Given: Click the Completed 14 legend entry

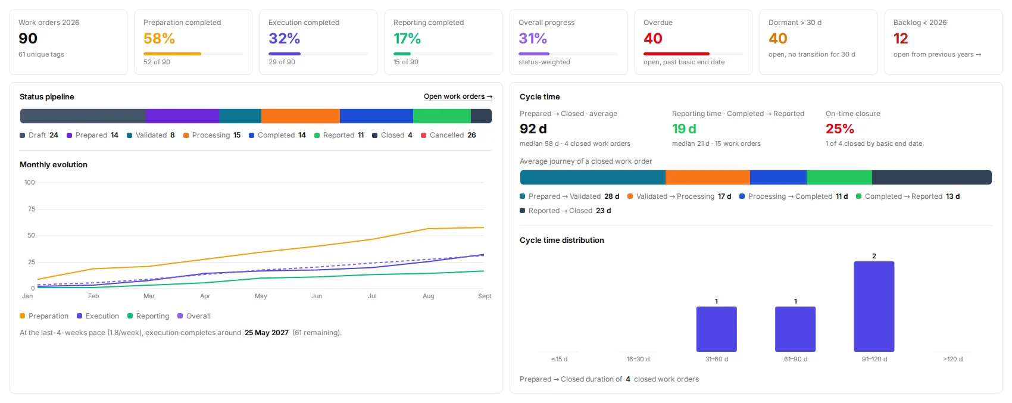Looking at the screenshot, I should [x=277, y=135].
